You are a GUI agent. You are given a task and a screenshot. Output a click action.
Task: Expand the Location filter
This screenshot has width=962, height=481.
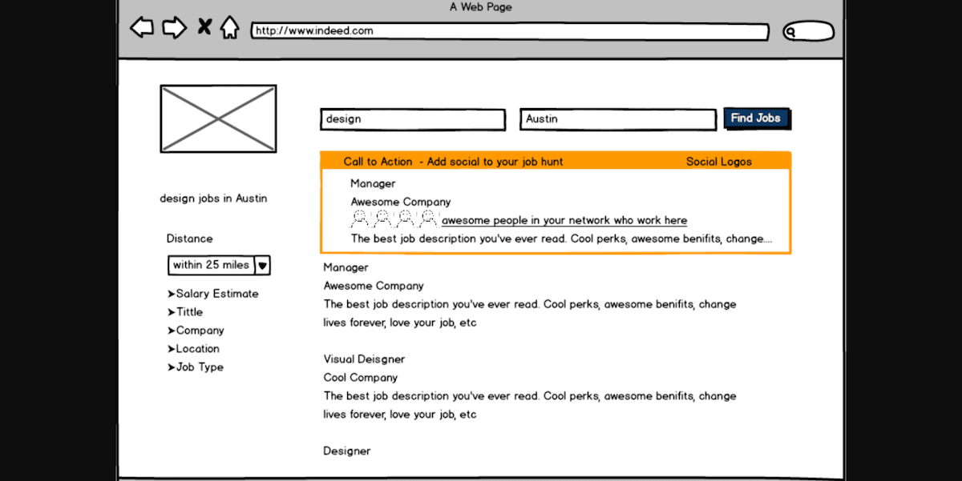pos(193,348)
